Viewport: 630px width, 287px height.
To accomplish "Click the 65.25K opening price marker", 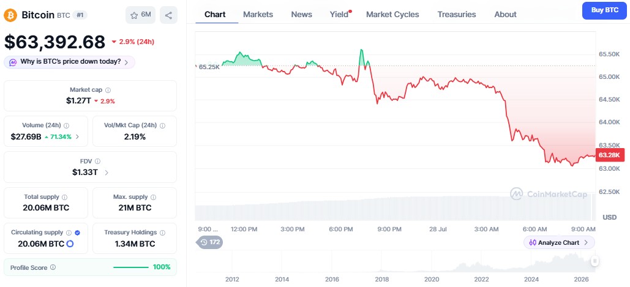I will click(209, 67).
